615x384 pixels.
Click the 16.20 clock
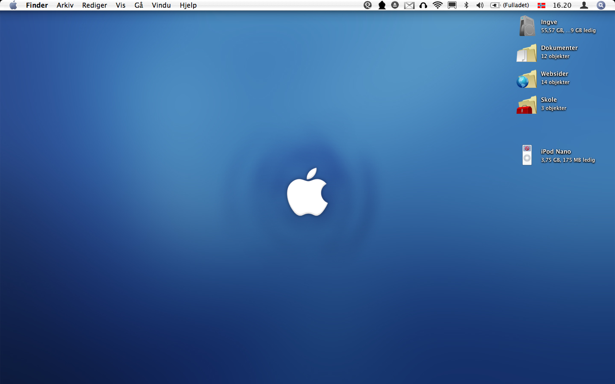tap(562, 5)
